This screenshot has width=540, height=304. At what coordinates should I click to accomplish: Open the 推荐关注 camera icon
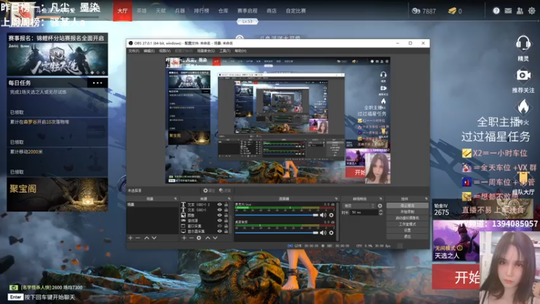523,75
